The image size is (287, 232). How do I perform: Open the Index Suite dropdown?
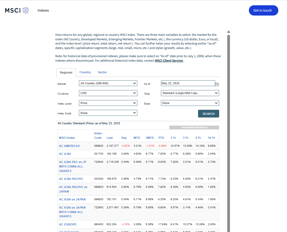tap(108, 113)
